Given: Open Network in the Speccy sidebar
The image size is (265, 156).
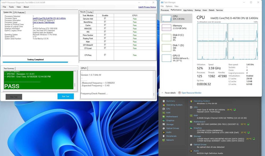Looking at the screenshot, I should (x=170, y=140).
